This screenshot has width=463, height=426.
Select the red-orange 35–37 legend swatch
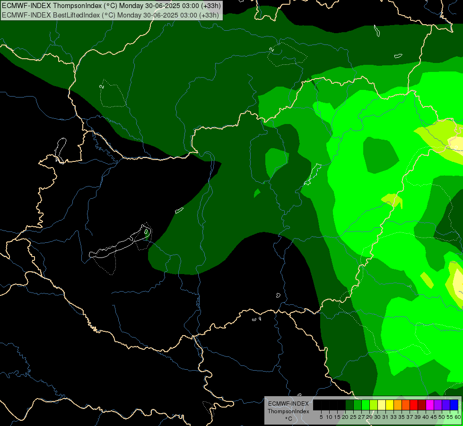406,405
